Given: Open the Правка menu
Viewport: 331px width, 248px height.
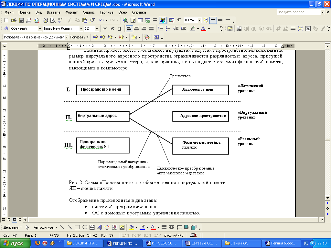Looking at the screenshot, I should click(x=25, y=13).
